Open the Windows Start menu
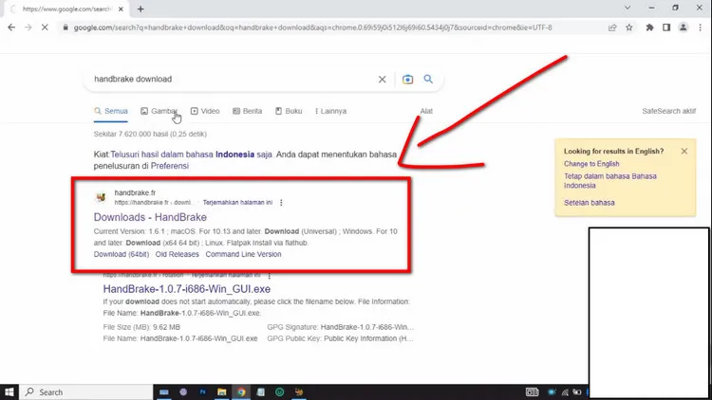 [9, 392]
